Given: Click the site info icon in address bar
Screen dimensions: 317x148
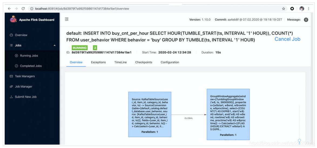Looking at the screenshot, I should [x=32, y=9].
